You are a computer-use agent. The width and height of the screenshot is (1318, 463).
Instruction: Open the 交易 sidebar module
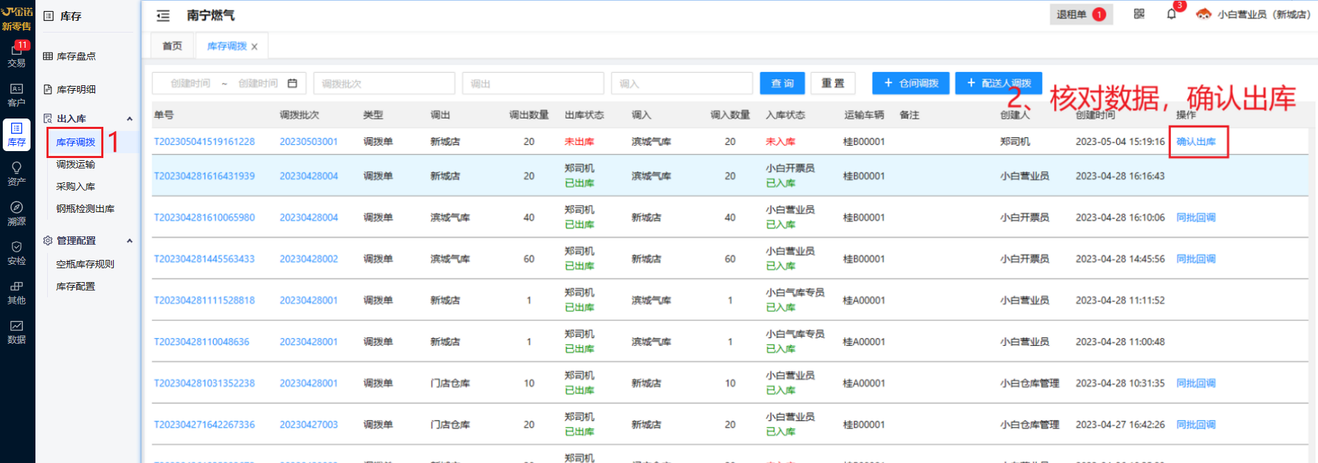pyautogui.click(x=17, y=55)
